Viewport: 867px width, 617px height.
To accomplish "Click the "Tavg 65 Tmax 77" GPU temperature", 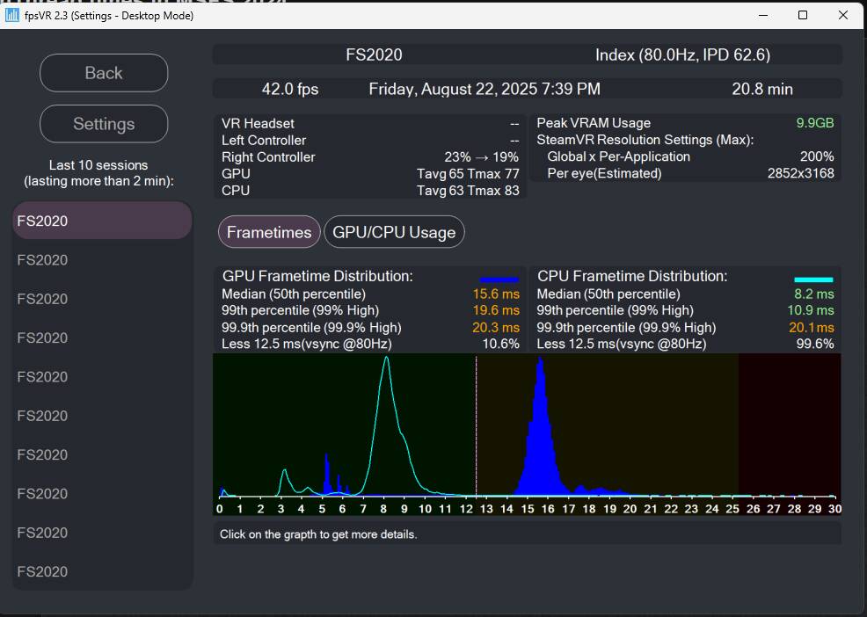I will tap(468, 174).
